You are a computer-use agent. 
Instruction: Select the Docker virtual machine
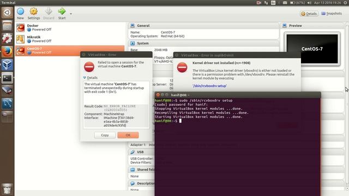coord(70,28)
